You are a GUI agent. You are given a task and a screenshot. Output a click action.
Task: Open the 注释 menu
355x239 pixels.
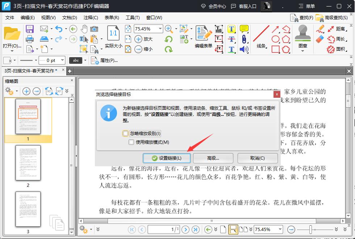[90, 17]
